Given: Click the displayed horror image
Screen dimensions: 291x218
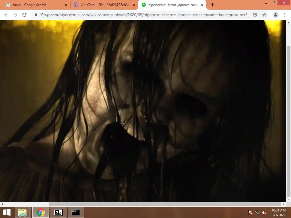Looking at the screenshot, I should 143,111.
